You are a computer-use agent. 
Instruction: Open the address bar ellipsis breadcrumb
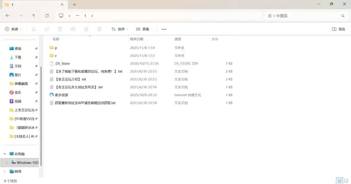pos(78,16)
